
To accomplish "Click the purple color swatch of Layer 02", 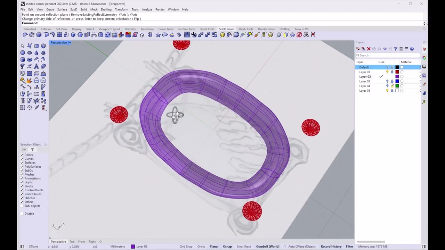I will (x=397, y=76).
